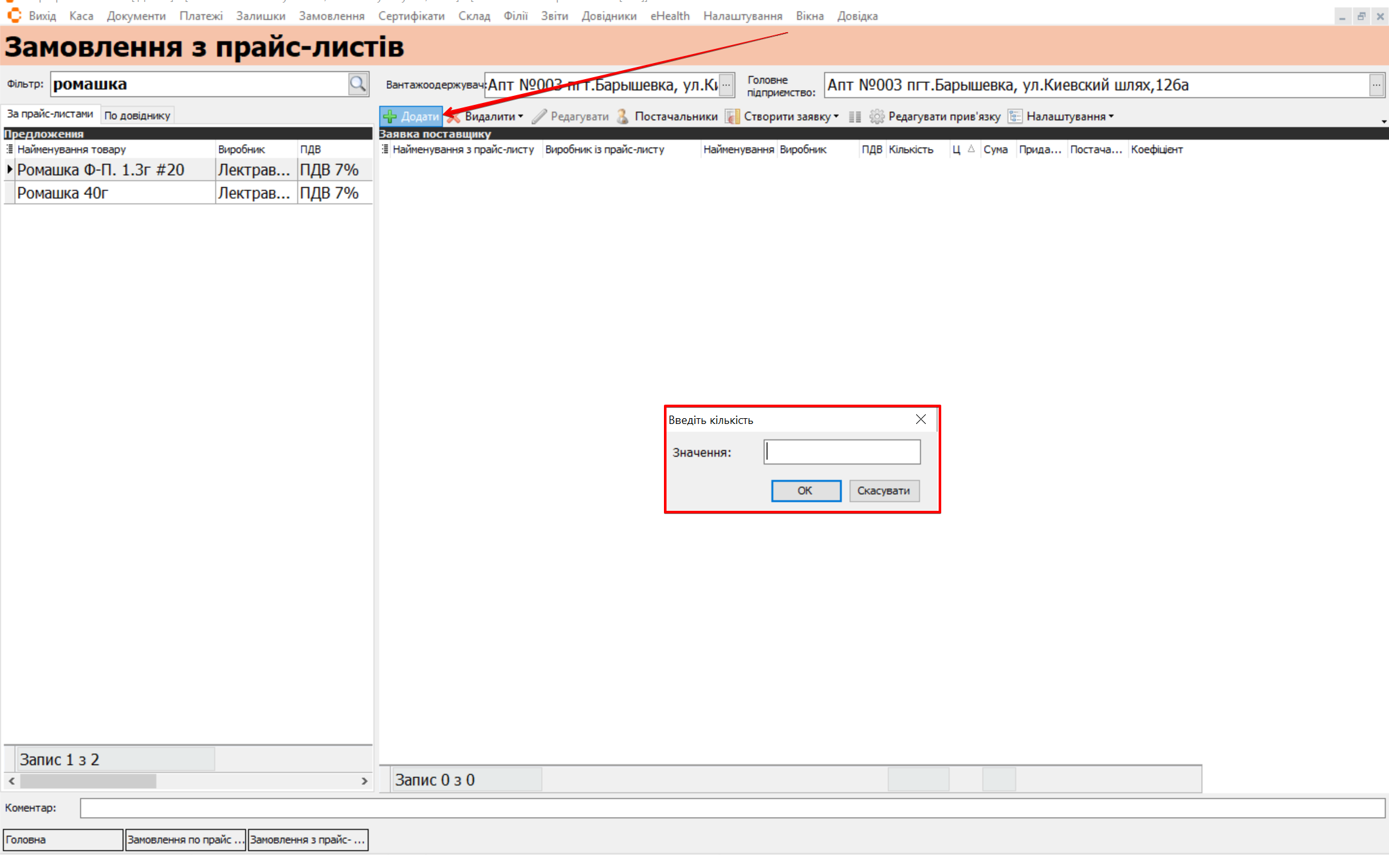This screenshot has height=855, width=1389.
Task: Click the Значення input field
Action: (x=842, y=452)
